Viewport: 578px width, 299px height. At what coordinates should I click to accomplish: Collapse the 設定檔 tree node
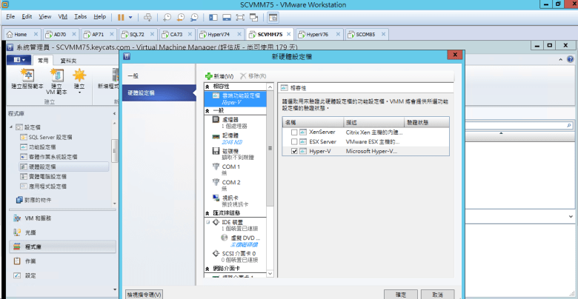(11, 127)
